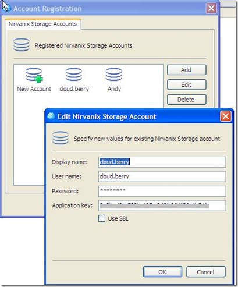
Task: Click the cloud icon in Edit dialog title bar
Action: 51,116
